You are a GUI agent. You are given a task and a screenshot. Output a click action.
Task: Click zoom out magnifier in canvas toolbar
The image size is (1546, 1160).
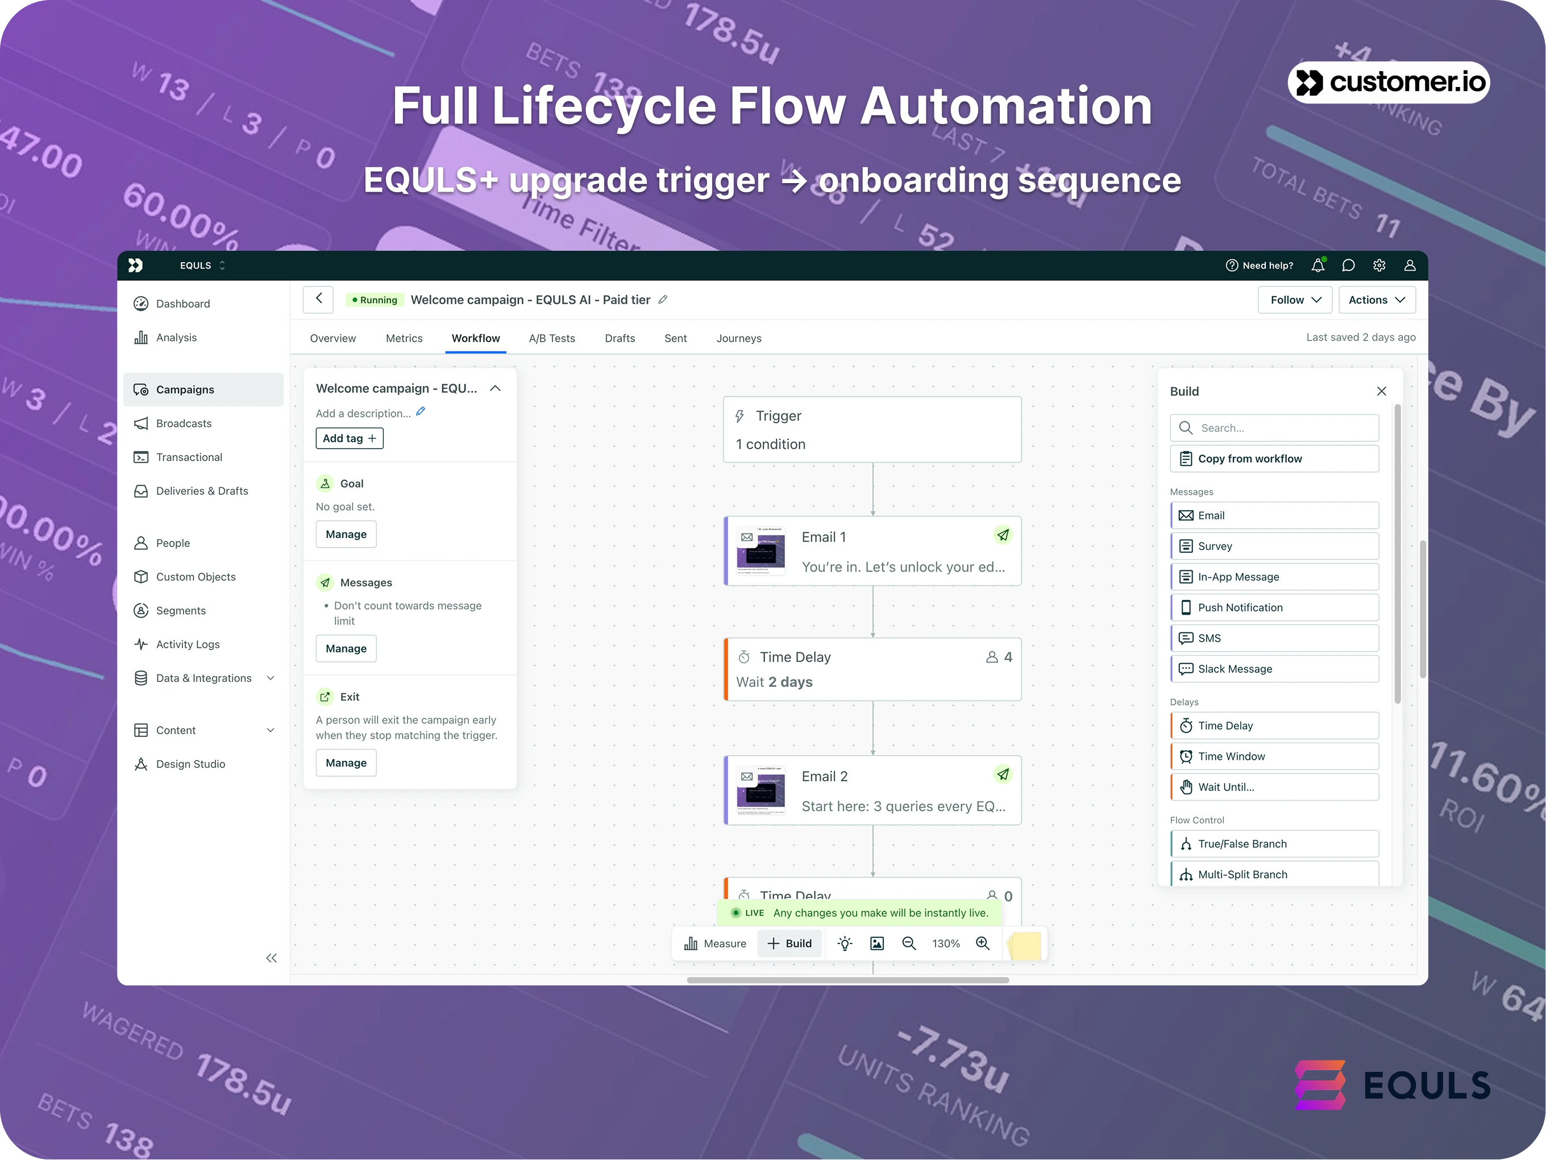[909, 943]
